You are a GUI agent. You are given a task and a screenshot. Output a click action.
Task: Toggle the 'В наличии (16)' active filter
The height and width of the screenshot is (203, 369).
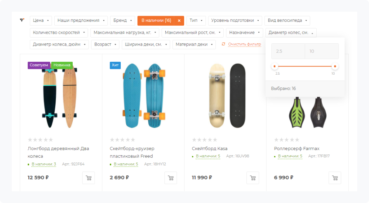[x=156, y=21]
